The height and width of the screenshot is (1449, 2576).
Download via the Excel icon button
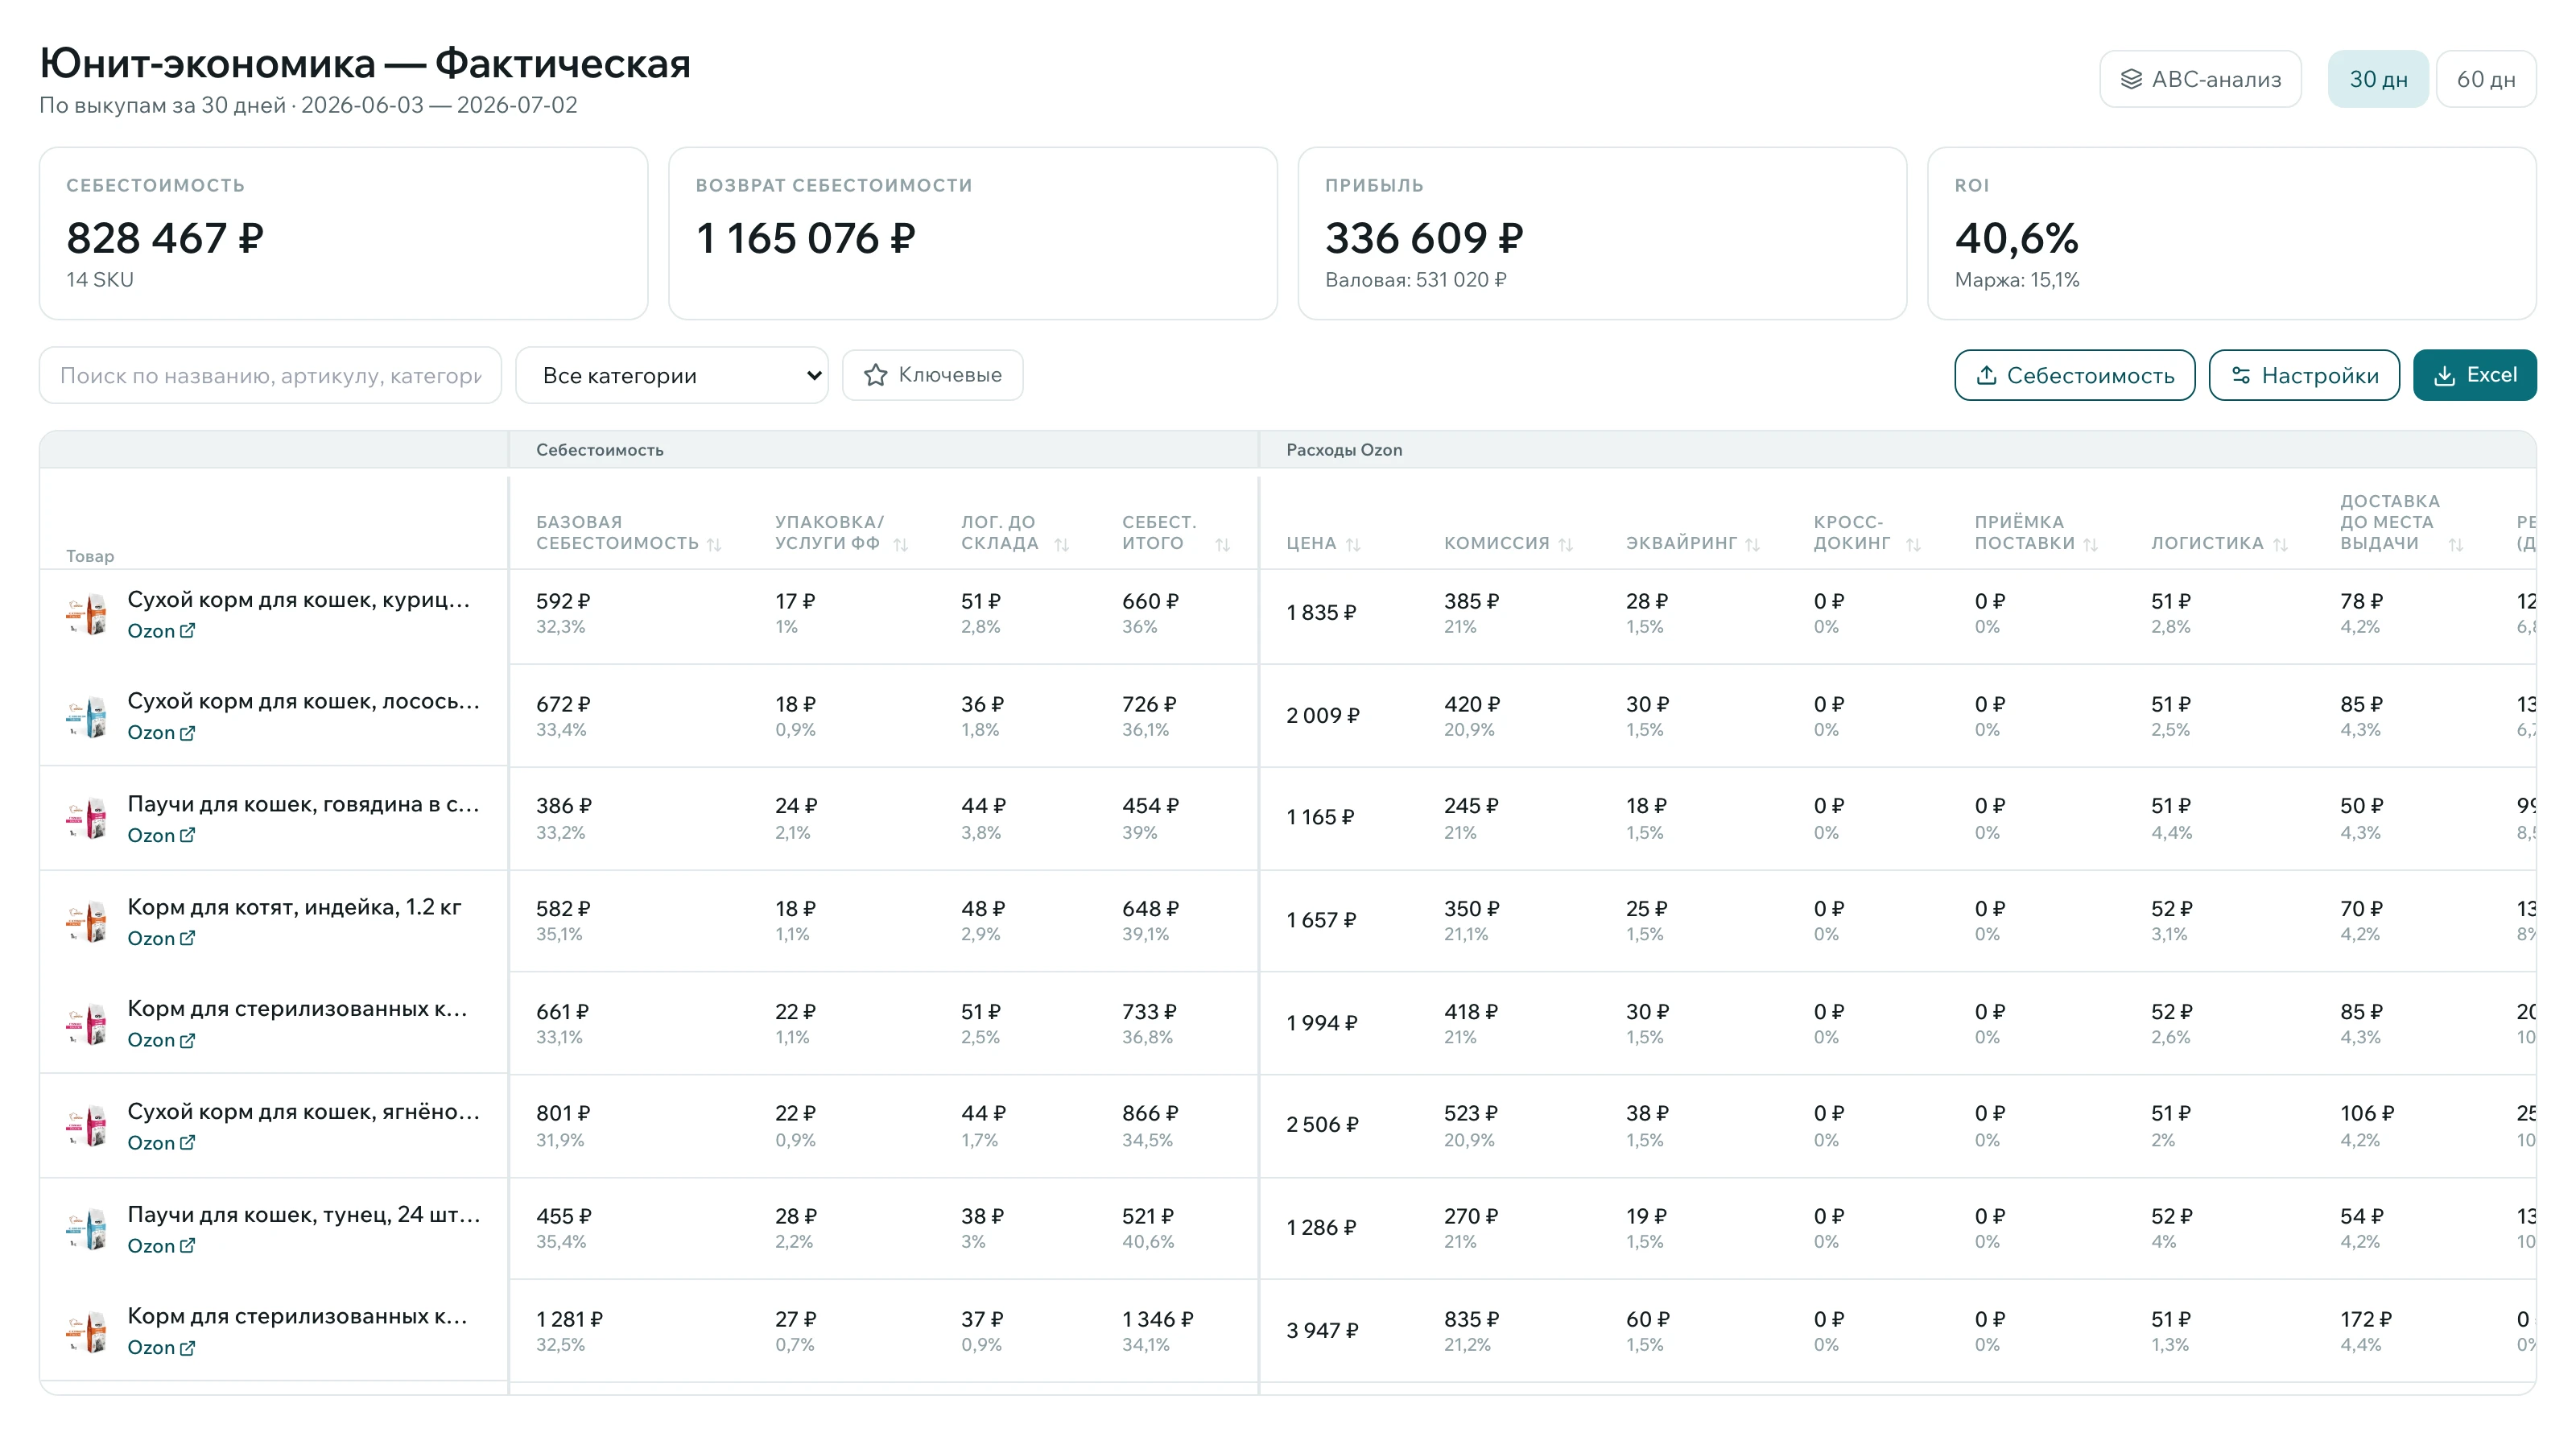pos(2444,375)
